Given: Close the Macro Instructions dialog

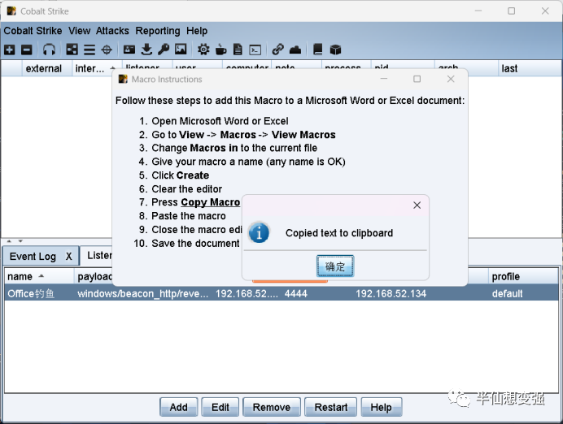Looking at the screenshot, I should [451, 79].
